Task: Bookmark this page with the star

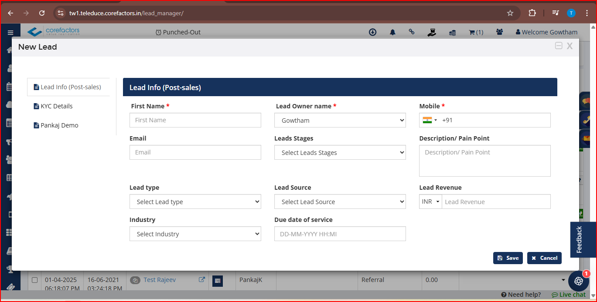Action: point(510,13)
